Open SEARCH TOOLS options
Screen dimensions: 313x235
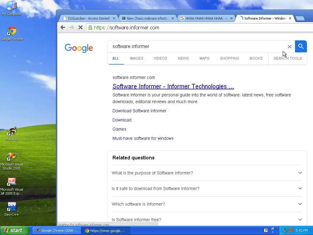tap(288, 58)
